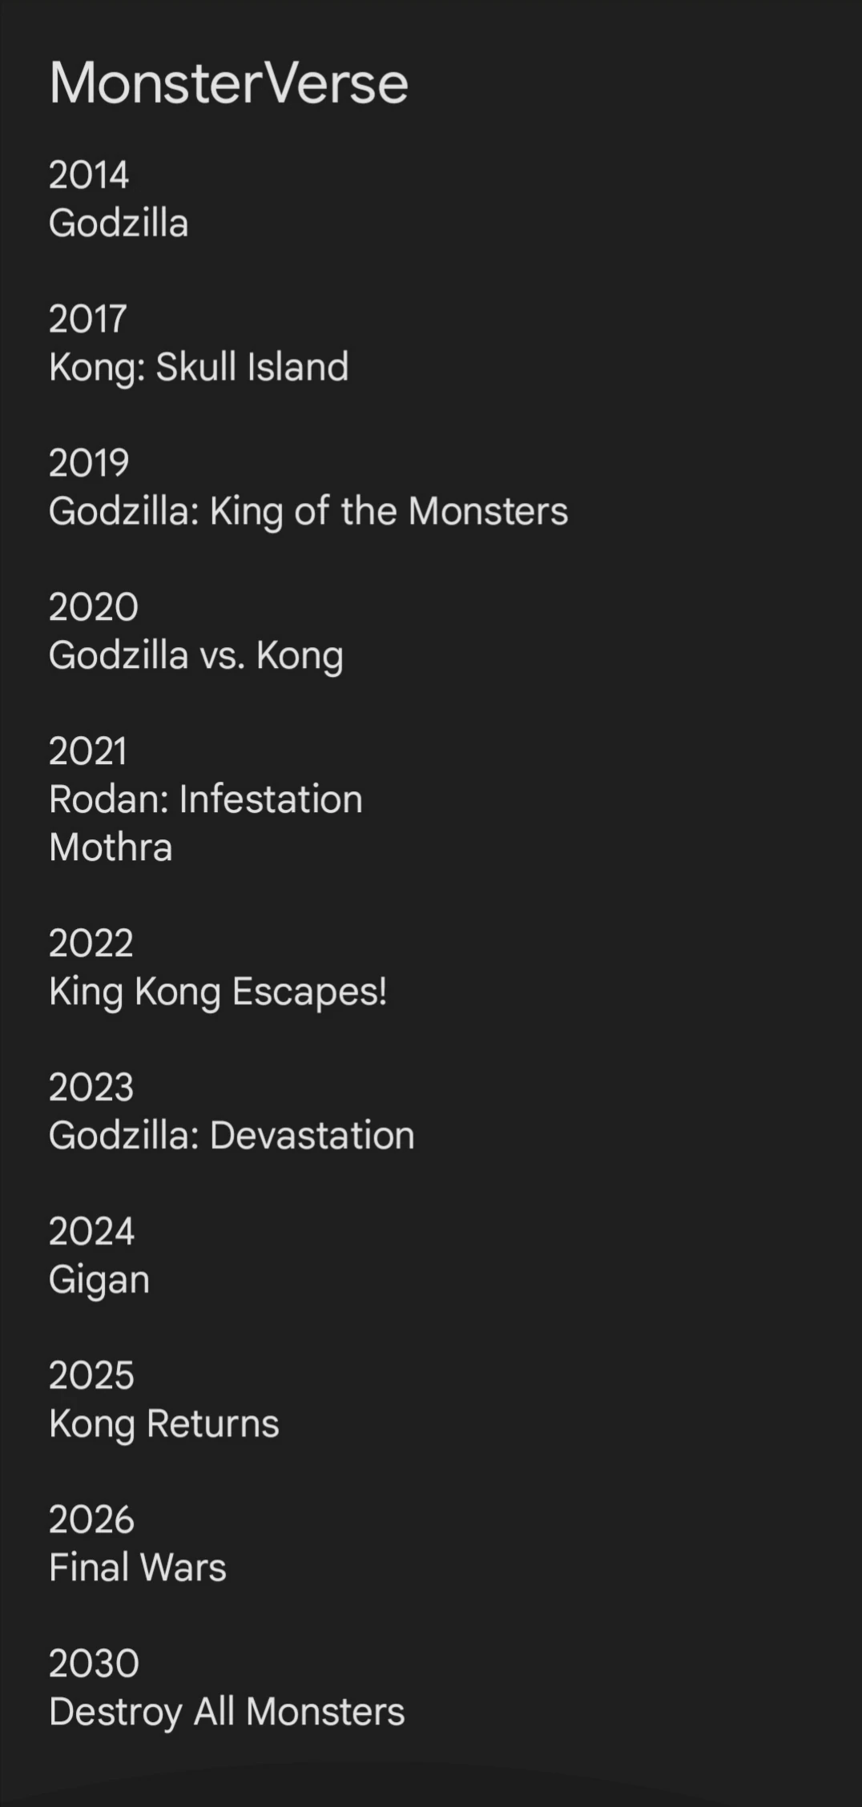The image size is (862, 1807).
Task: Click the King Kong Escapes! line
Action: pos(218,992)
